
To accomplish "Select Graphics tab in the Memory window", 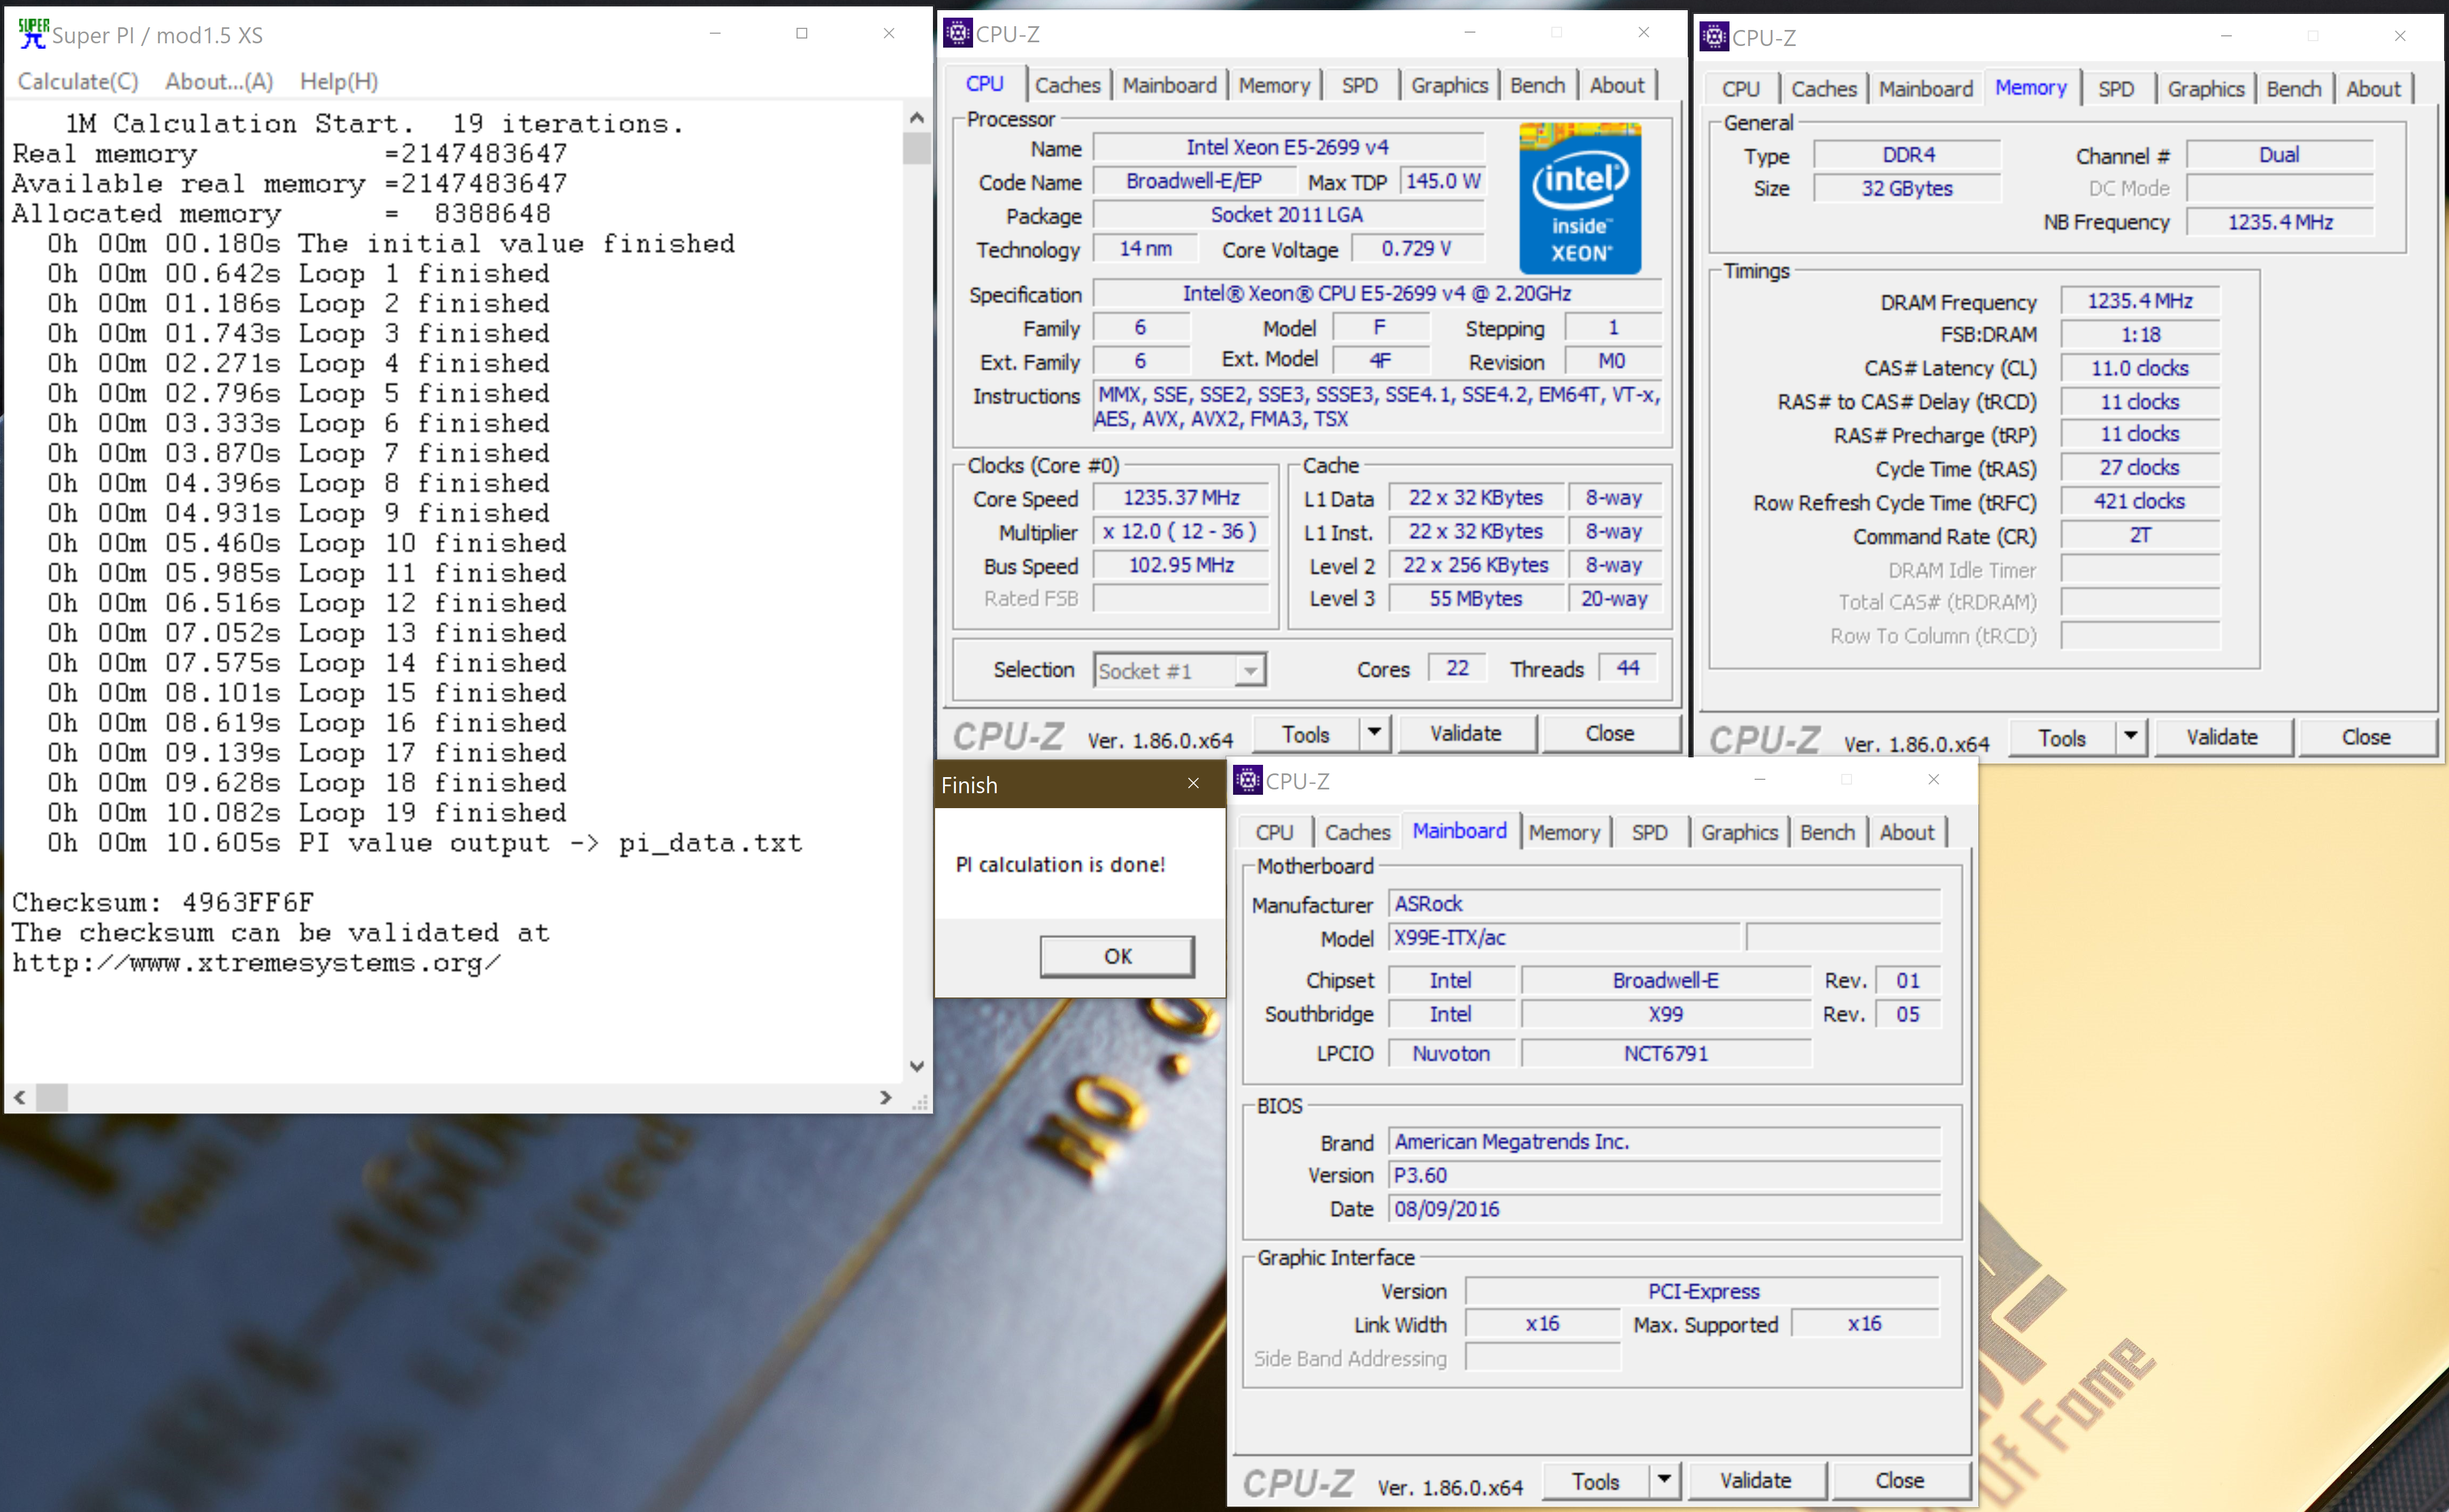I will click(2205, 89).
